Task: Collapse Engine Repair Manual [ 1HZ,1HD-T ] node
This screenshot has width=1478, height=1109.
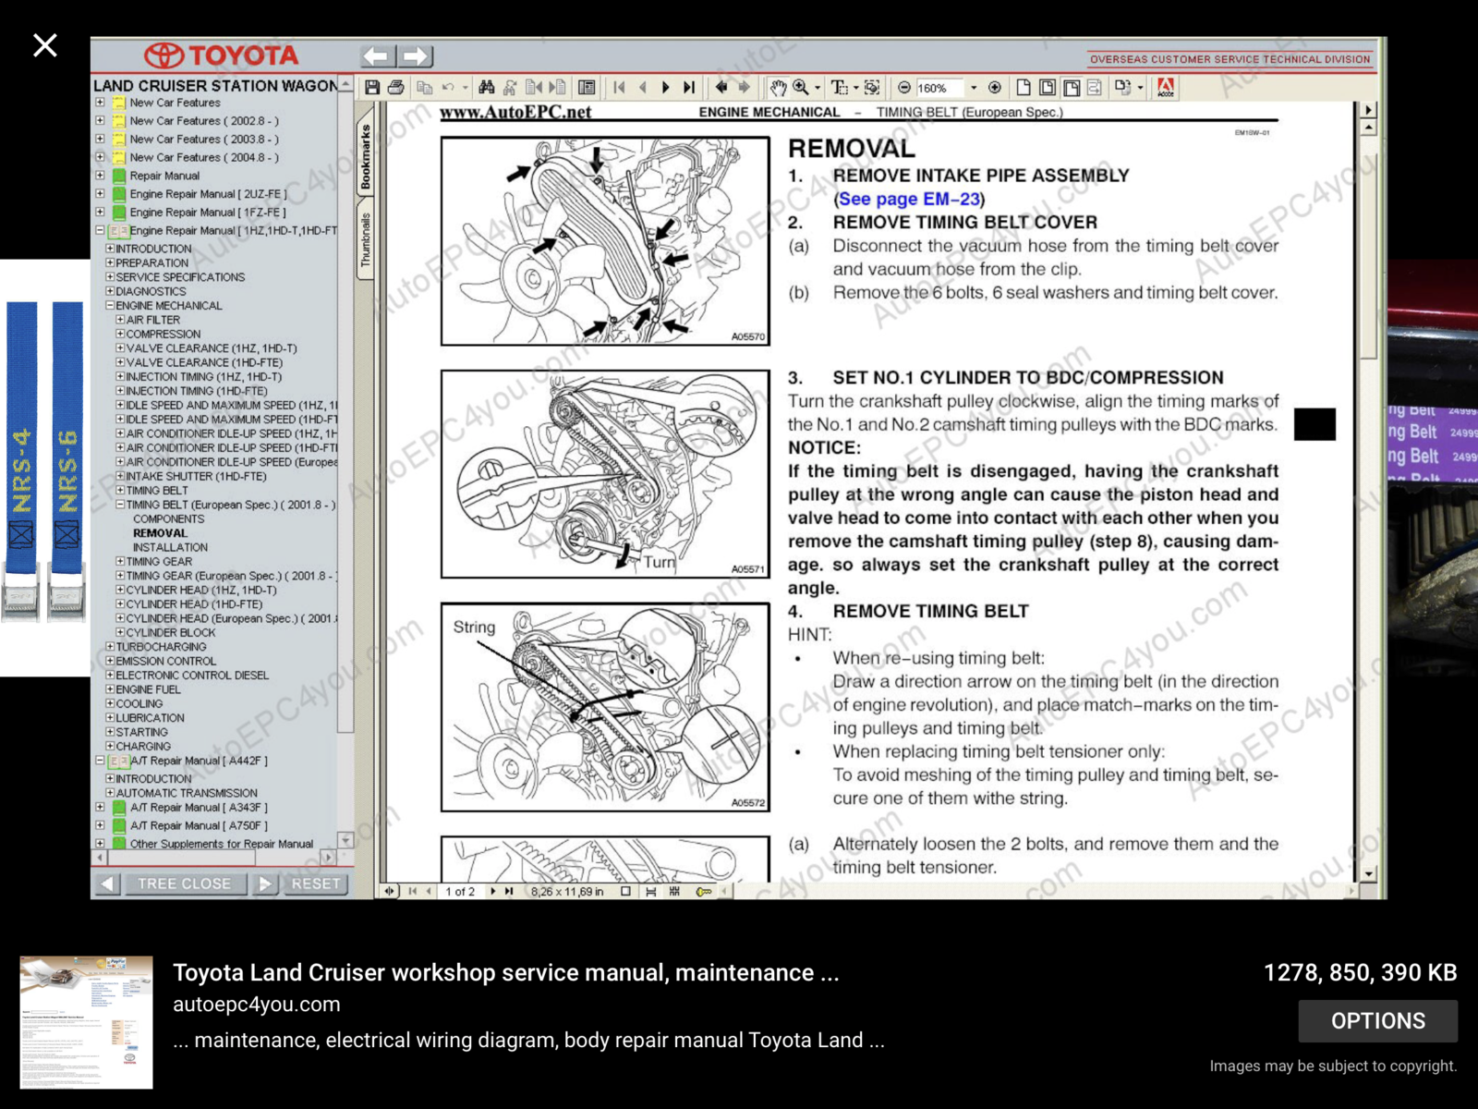Action: click(x=100, y=230)
